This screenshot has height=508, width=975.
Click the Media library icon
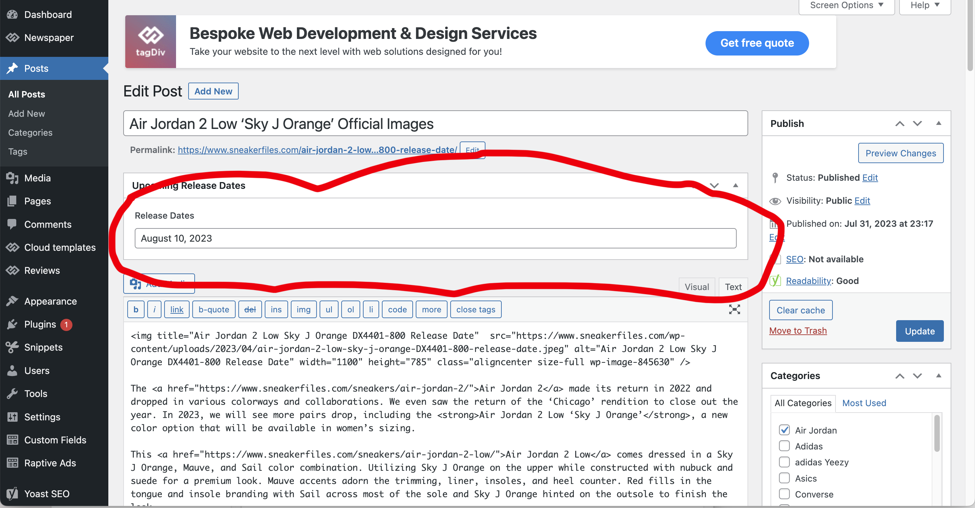[x=13, y=178]
